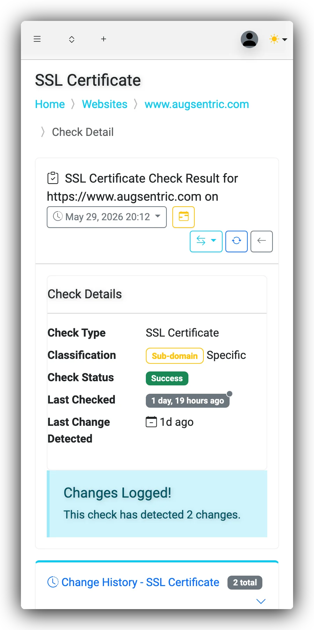Expand Change History with chevron arrow
Screen dimensions: 314x630
[x=261, y=601]
